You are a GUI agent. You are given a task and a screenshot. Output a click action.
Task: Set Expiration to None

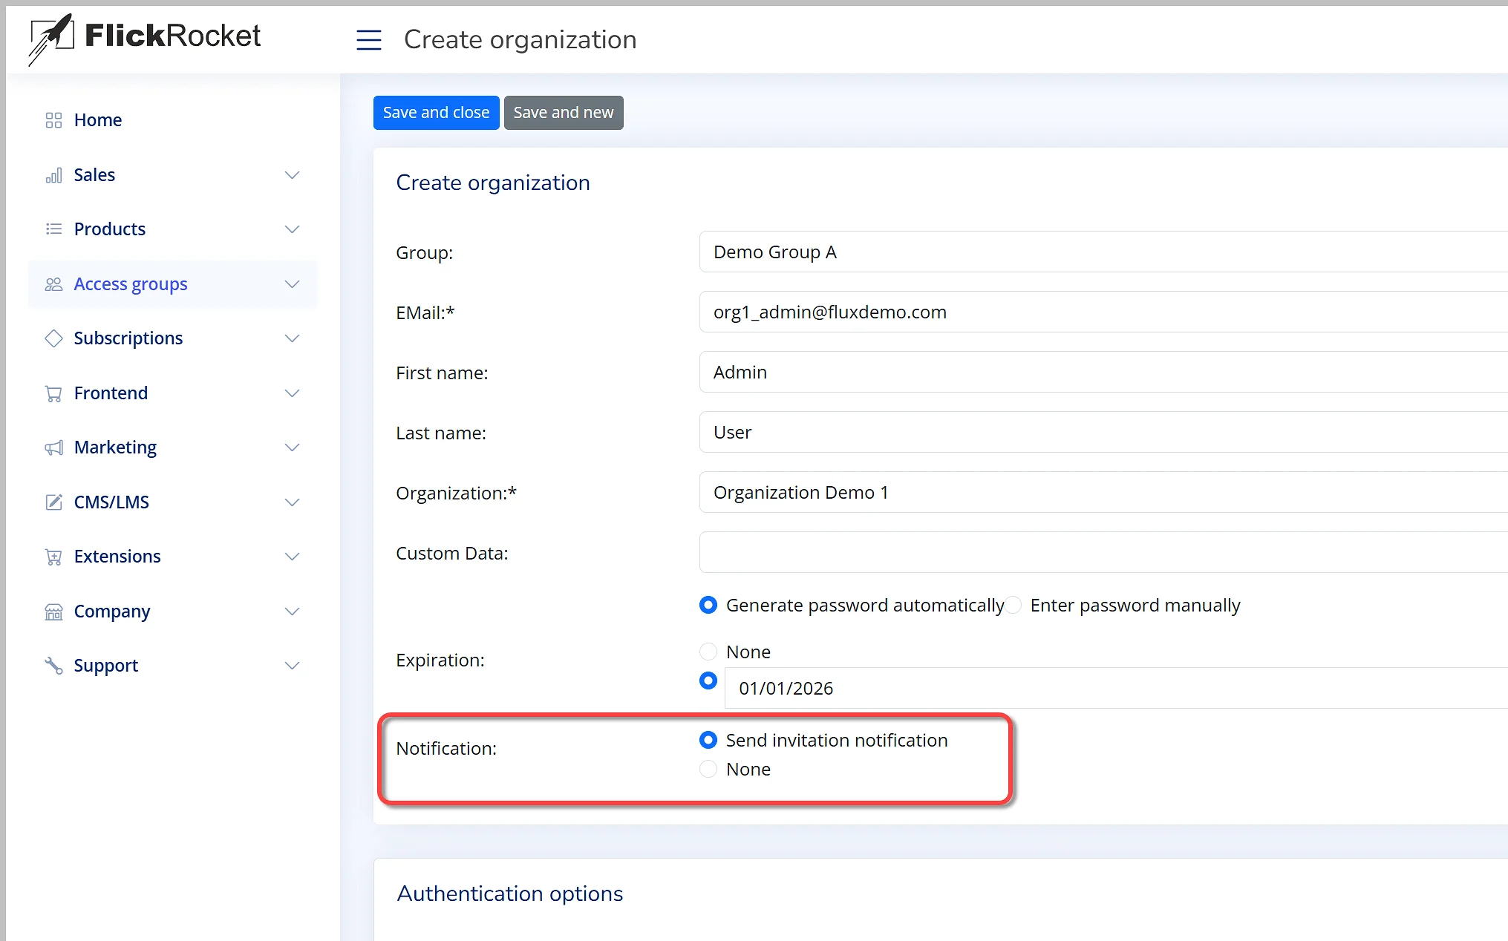tap(708, 652)
